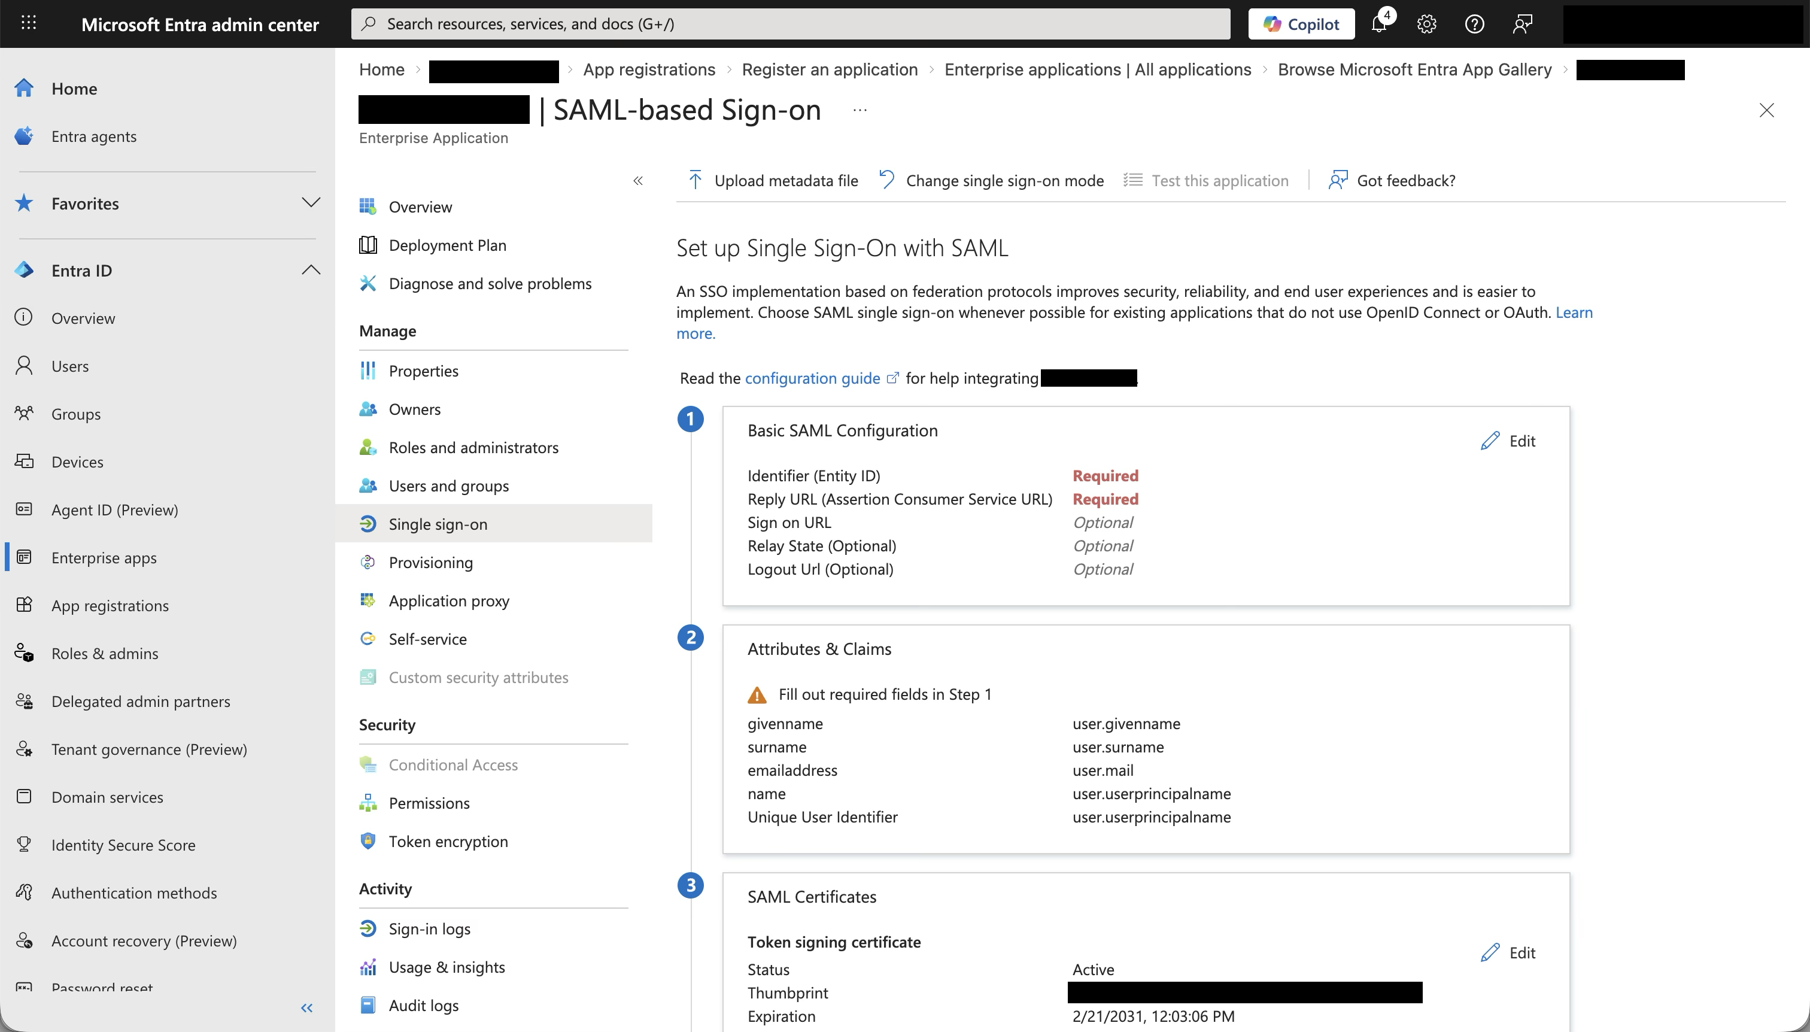Click the Authentication methods icon
Image resolution: width=1810 pixels, height=1032 pixels.
(x=24, y=893)
